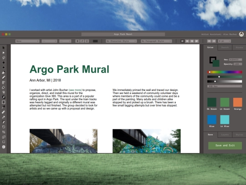This screenshot has width=246, height=185.
Task: Pick the Orange color swatch
Action: pyautogui.click(x=237, y=102)
